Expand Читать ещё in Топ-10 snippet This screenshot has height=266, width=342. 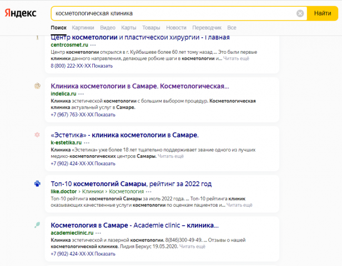click(x=239, y=205)
